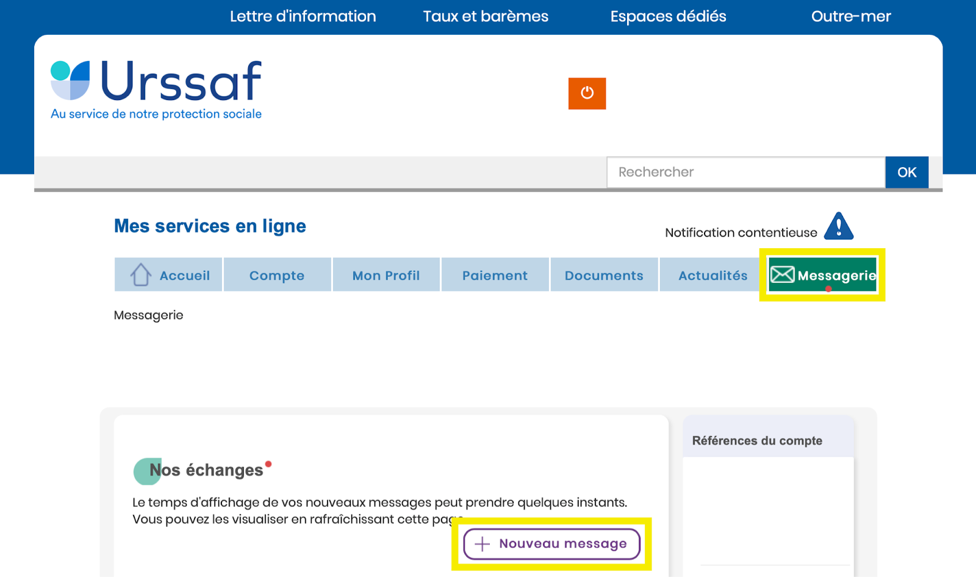Go to the Accueil tab
The image size is (976, 577).
(168, 274)
